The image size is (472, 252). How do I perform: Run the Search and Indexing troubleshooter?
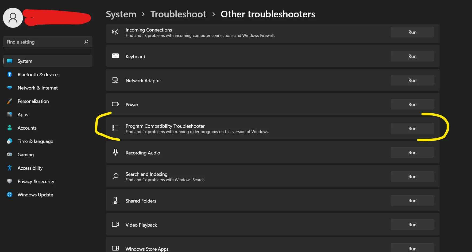coord(412,177)
